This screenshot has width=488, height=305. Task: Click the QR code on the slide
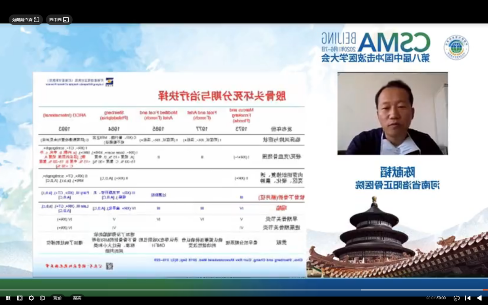pos(109,266)
